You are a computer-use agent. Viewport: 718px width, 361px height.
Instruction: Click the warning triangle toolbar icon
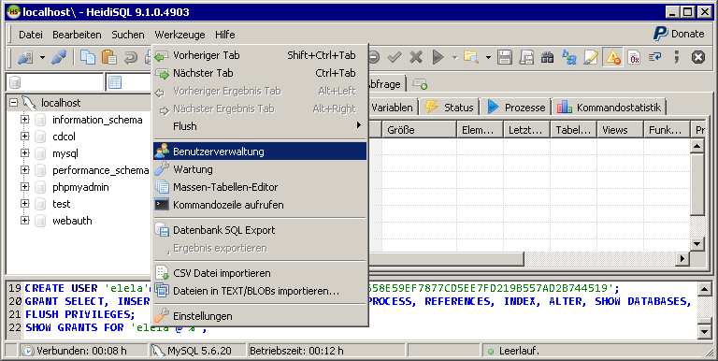[612, 57]
